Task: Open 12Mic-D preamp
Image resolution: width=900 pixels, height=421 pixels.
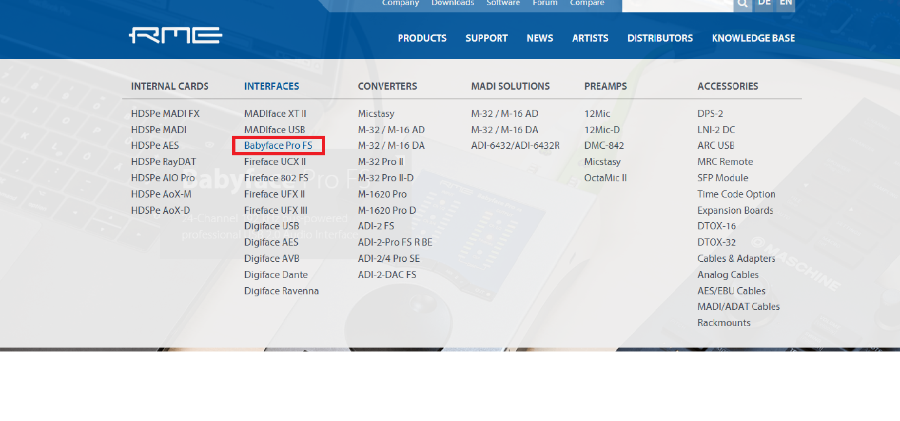Action: pos(602,130)
